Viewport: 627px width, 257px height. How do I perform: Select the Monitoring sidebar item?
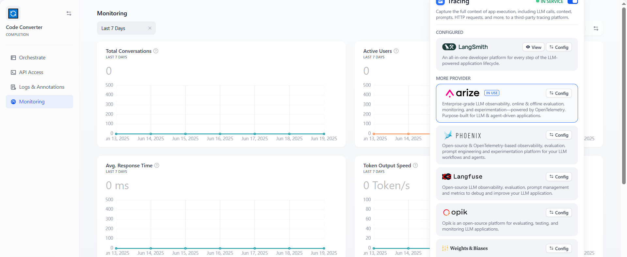(32, 102)
